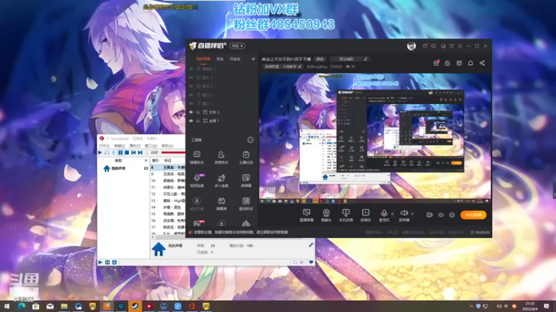Toggle visibility of 文本 3 source
The height and width of the screenshot is (312, 556).
[x=191, y=112]
